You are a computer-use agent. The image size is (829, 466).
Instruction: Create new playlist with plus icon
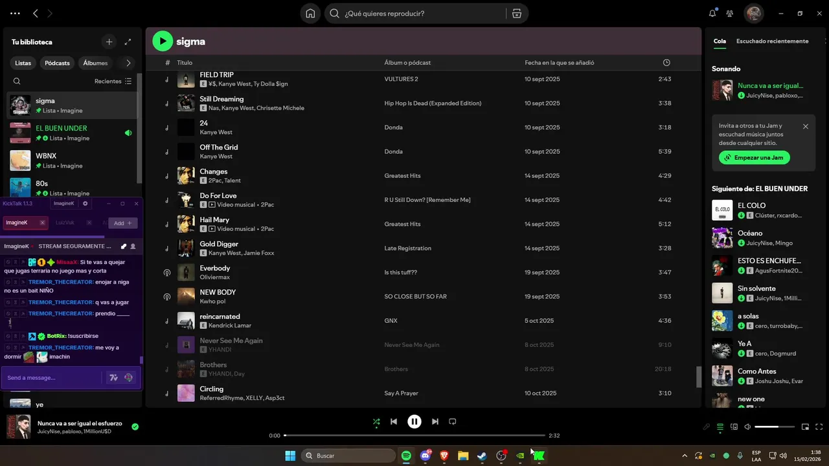coord(109,42)
